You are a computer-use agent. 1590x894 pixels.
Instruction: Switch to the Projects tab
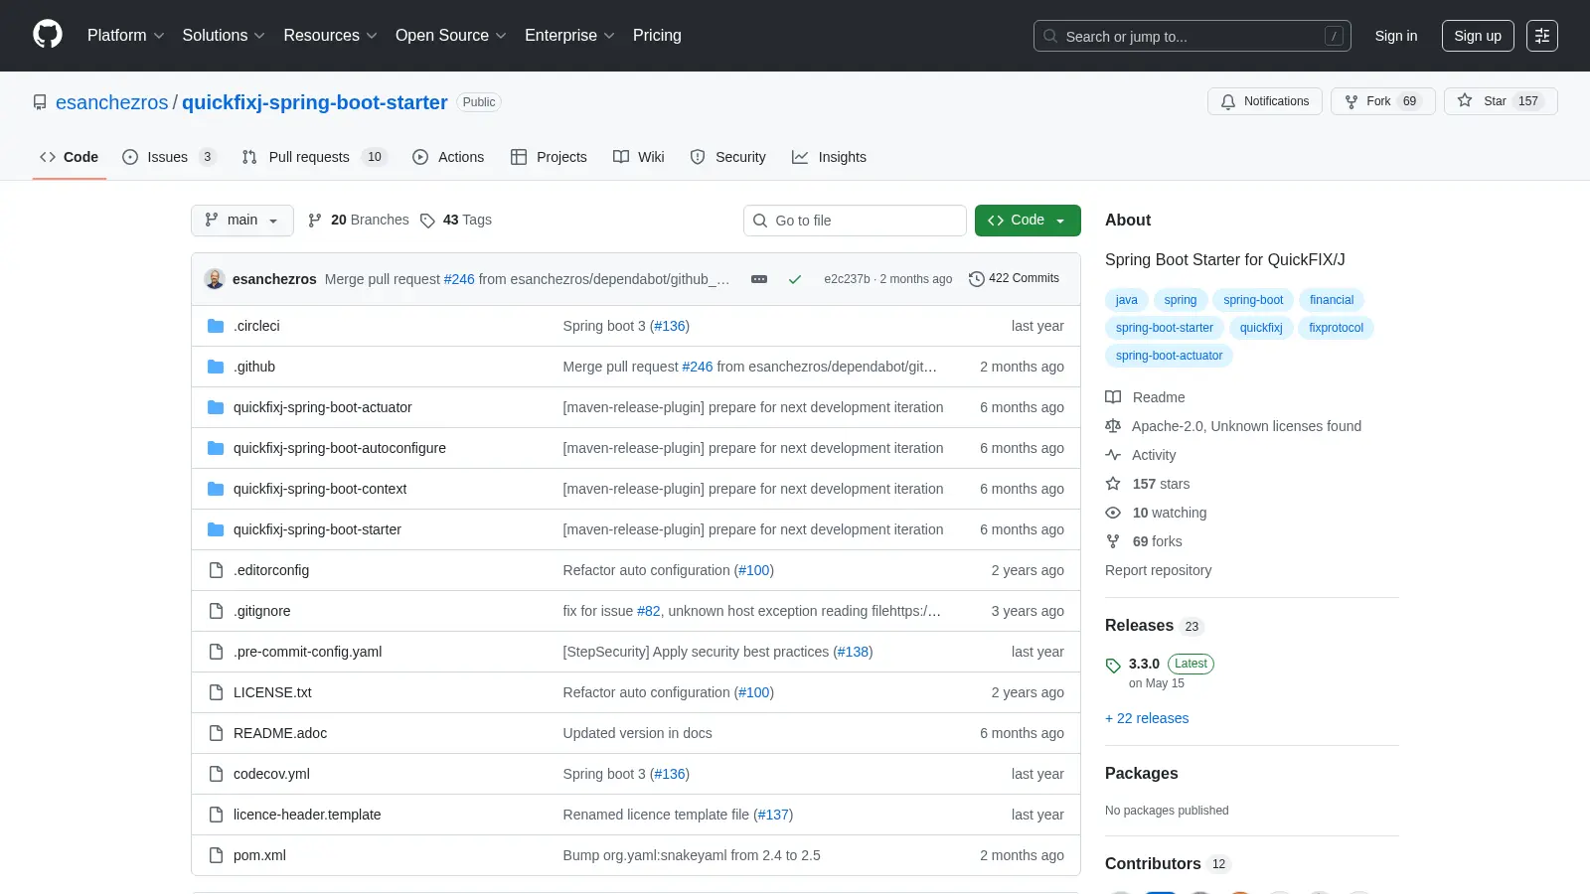[549, 157]
